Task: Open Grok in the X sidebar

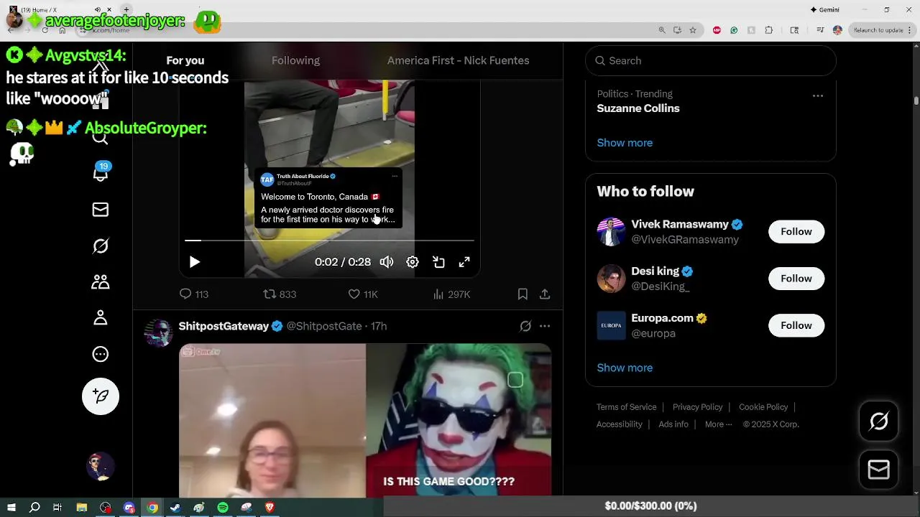Action: click(x=100, y=246)
